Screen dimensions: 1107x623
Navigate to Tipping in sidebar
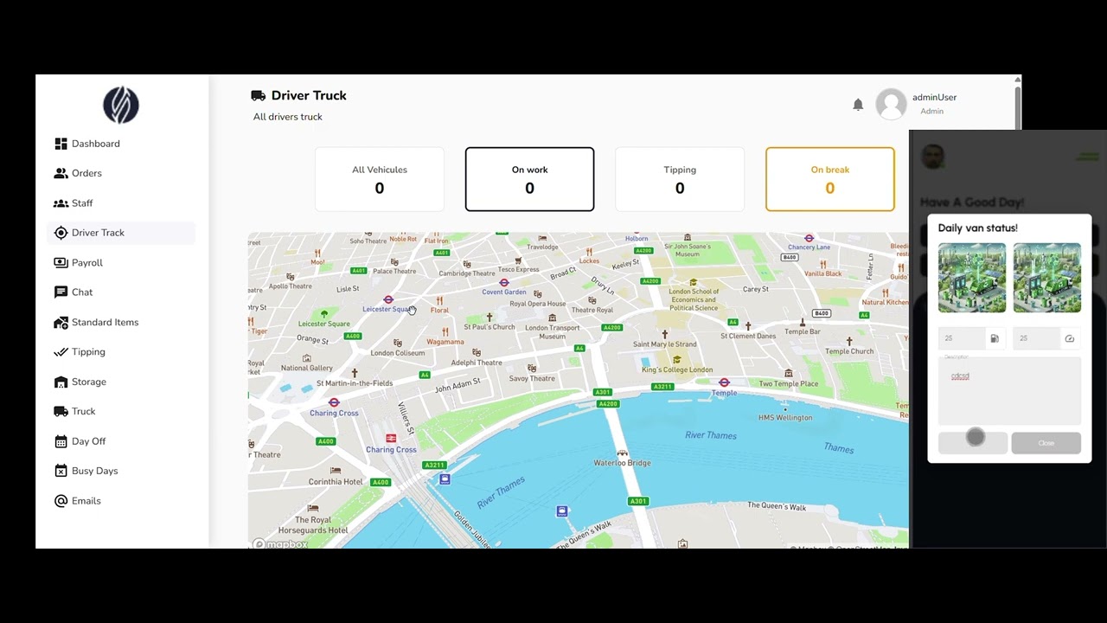(121, 352)
